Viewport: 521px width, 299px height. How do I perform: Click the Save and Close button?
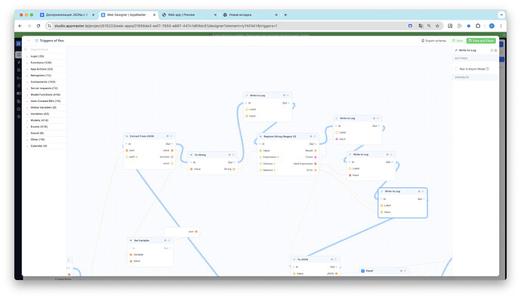(481, 41)
